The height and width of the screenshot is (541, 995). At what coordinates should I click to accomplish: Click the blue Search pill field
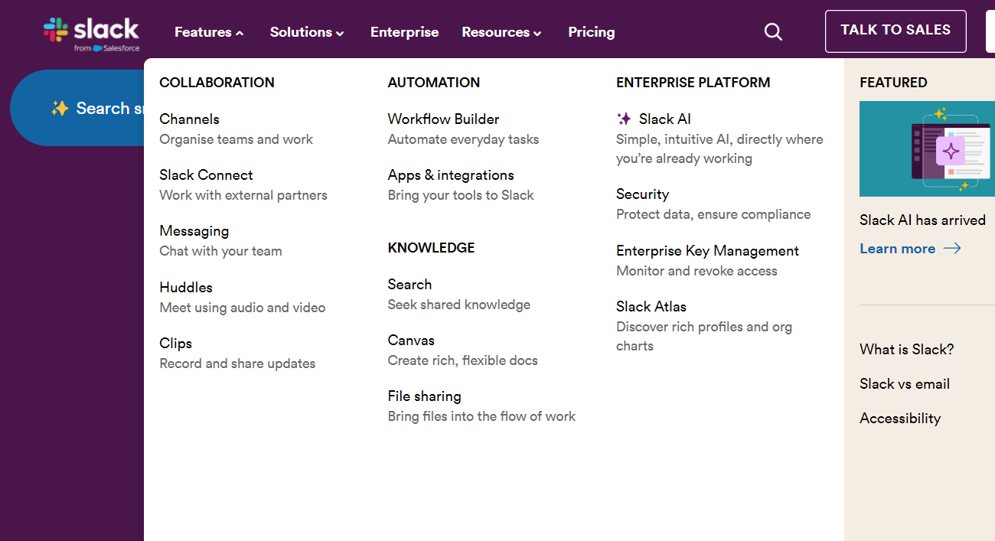pos(77,108)
